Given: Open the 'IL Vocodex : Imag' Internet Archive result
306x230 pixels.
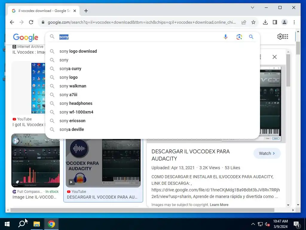Looking at the screenshot, I should pos(29,52).
